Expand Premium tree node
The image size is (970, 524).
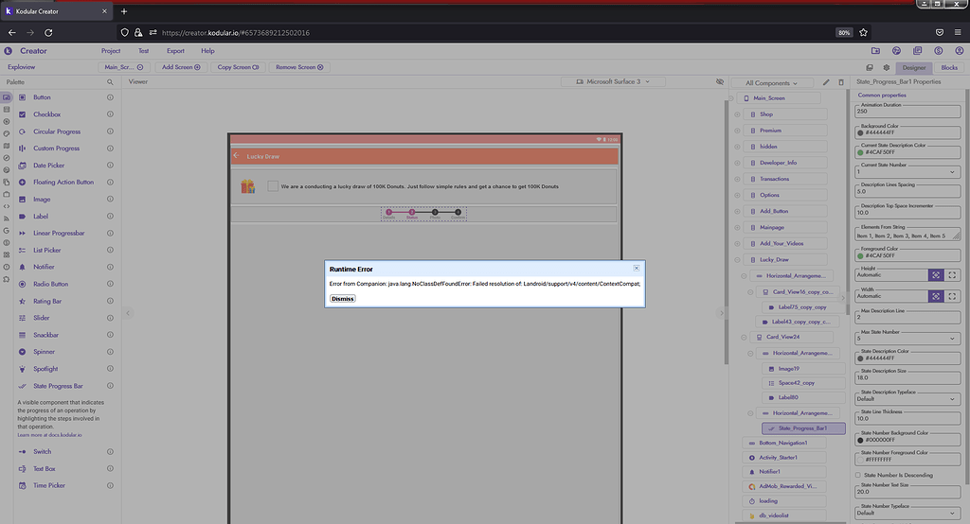[737, 131]
